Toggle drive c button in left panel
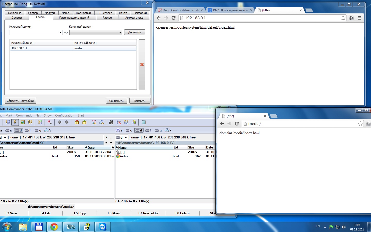Screen dimensions: 371x232 9,130
